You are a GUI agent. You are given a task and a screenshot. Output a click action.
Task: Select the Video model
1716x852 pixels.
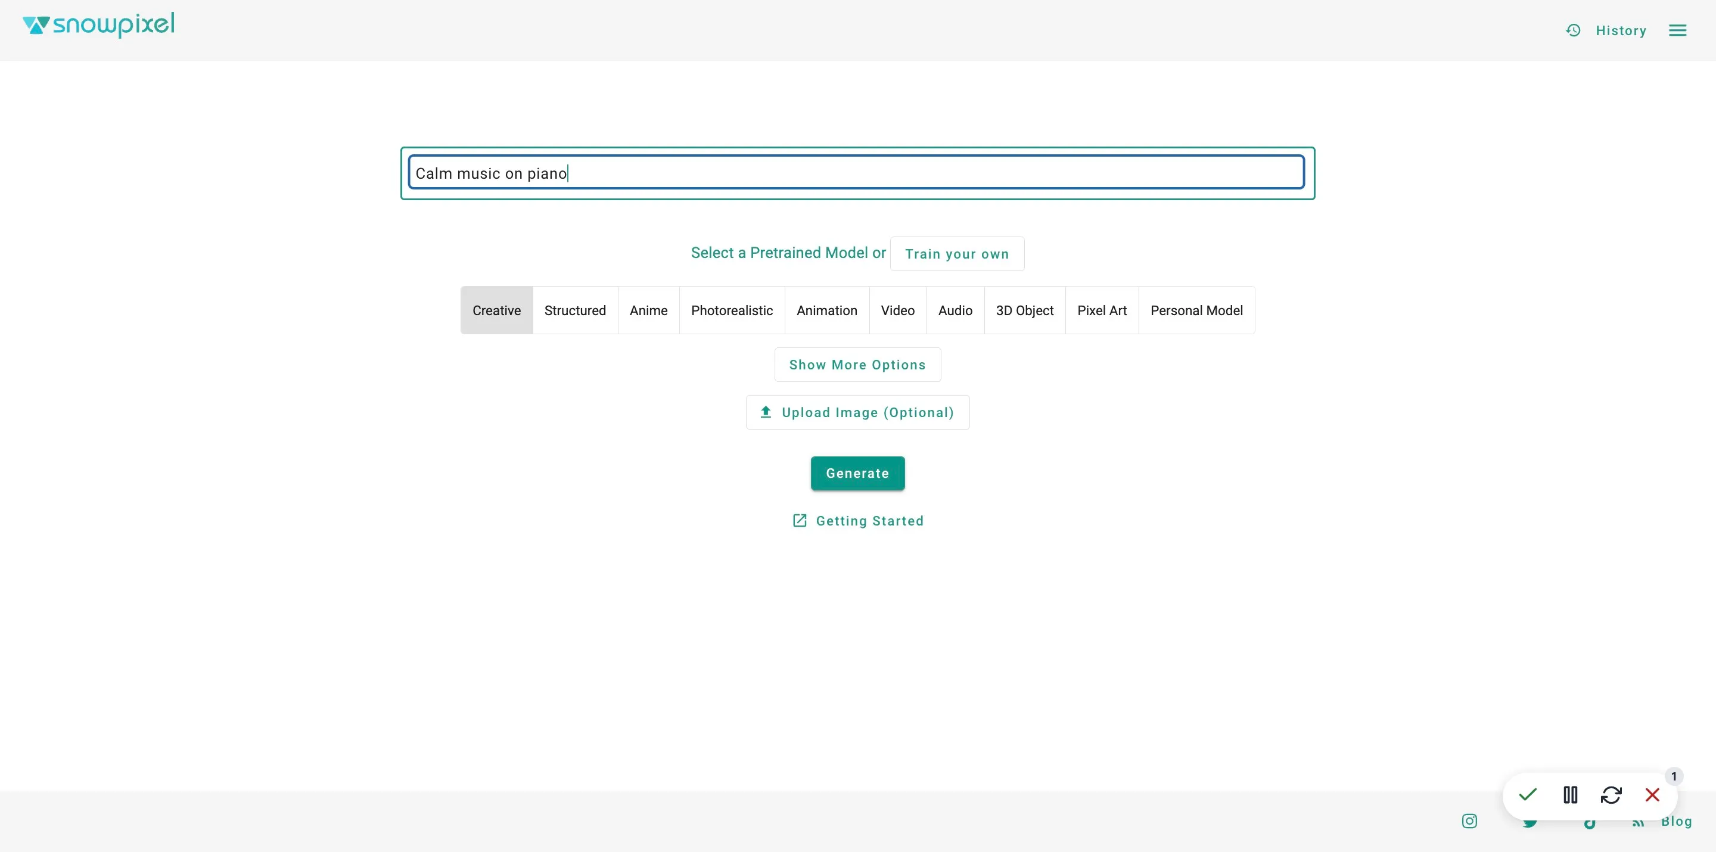[x=897, y=310]
